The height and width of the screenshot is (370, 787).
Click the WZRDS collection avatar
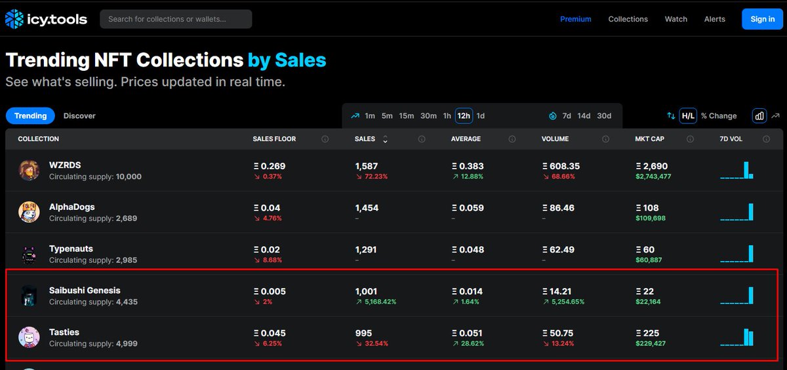point(29,170)
